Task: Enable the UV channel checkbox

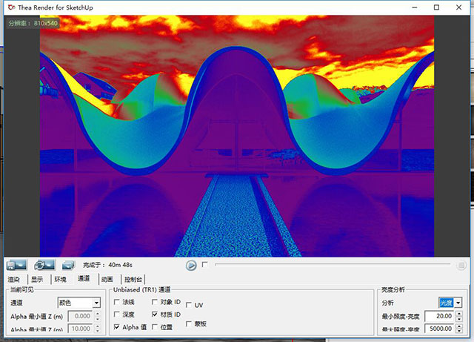Action: [189, 305]
